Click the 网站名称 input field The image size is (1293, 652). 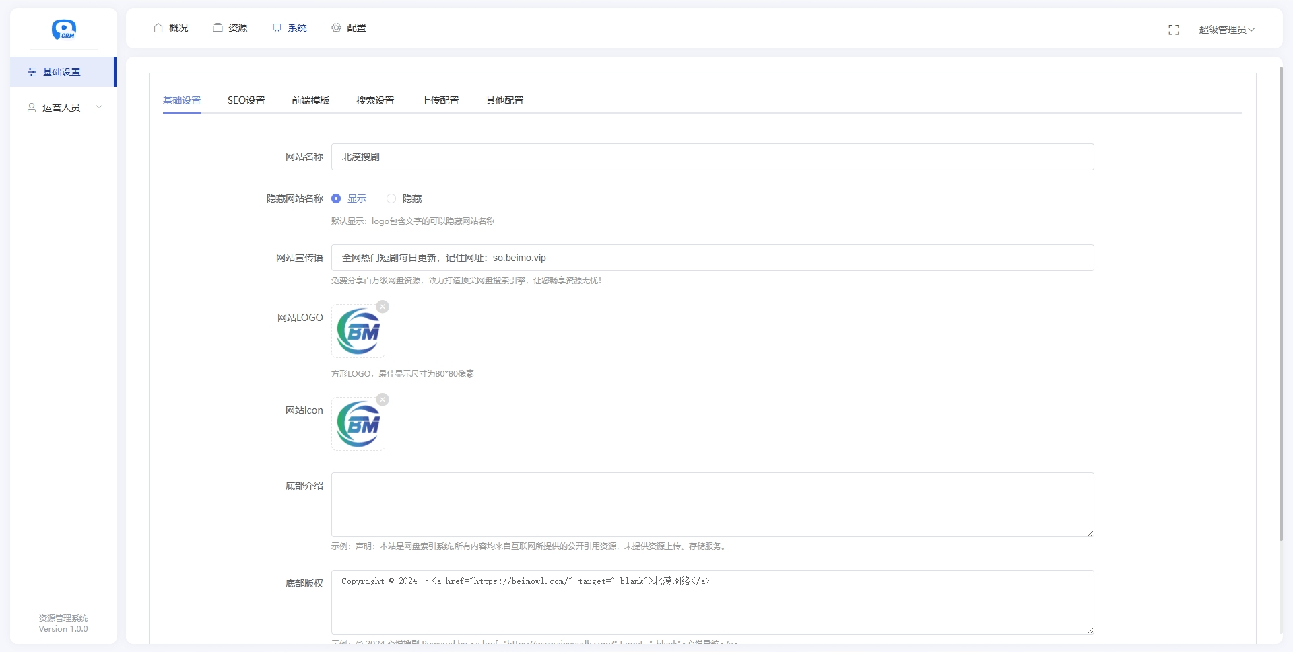(712, 156)
